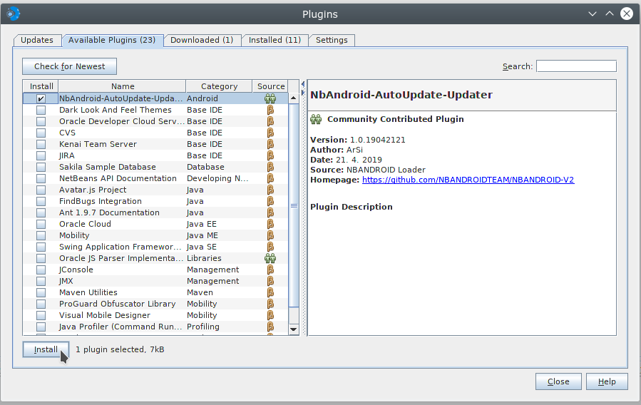Open the NBANDROID-V2 GitHub homepage link
The image size is (641, 405).
coord(468,180)
